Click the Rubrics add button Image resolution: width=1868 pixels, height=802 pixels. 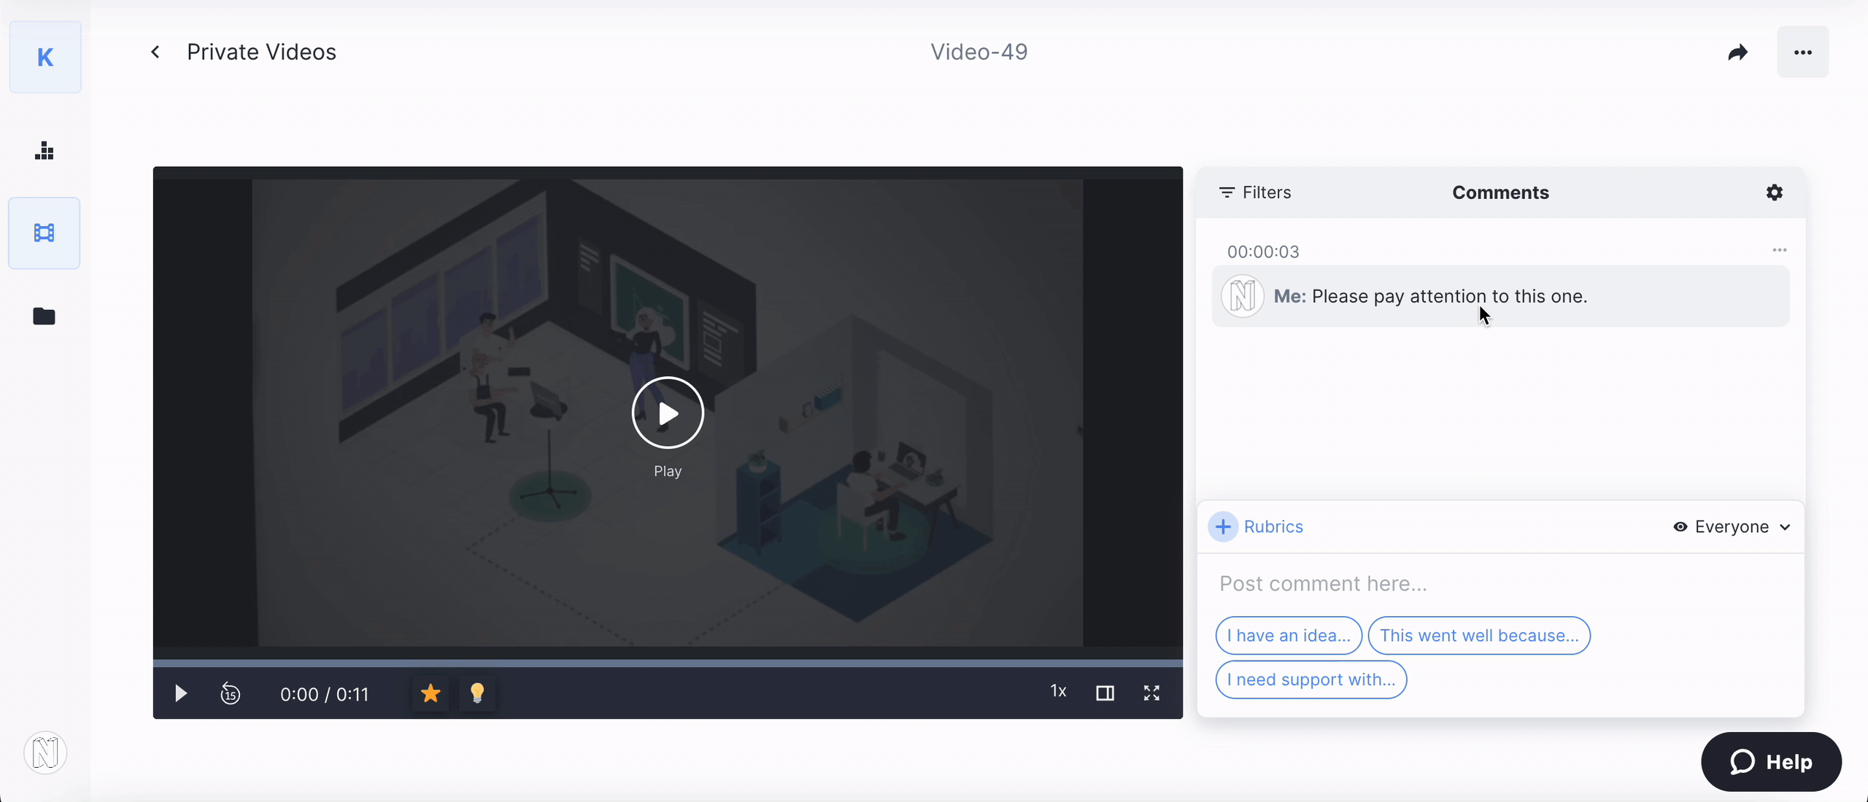pyautogui.click(x=1224, y=527)
